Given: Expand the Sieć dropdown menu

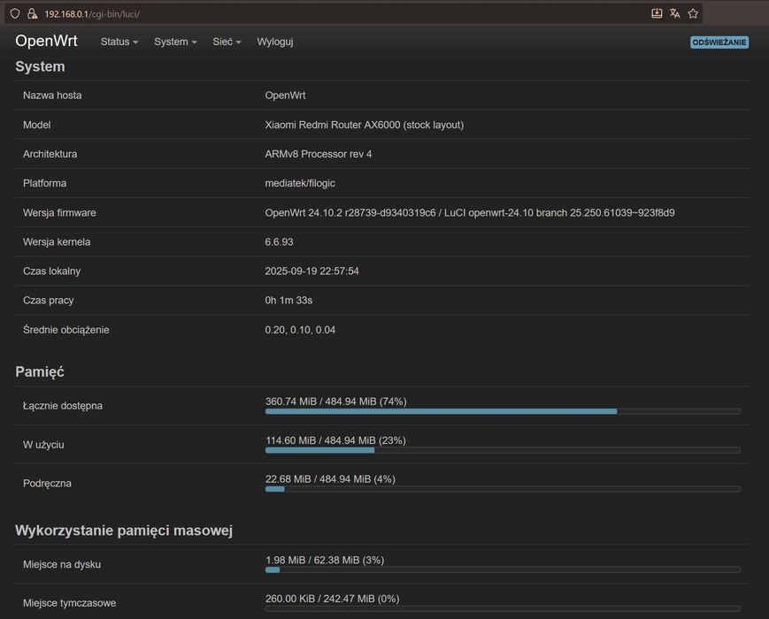Looking at the screenshot, I should [x=227, y=42].
